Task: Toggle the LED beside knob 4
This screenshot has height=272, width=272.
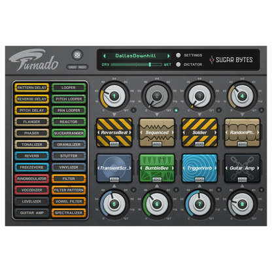Action: point(262,110)
